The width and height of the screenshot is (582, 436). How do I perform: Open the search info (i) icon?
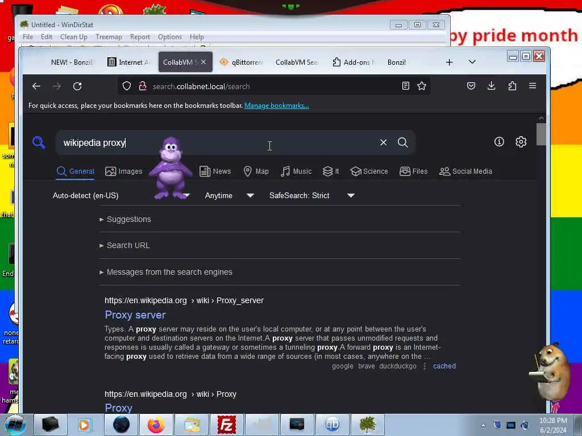tap(499, 141)
